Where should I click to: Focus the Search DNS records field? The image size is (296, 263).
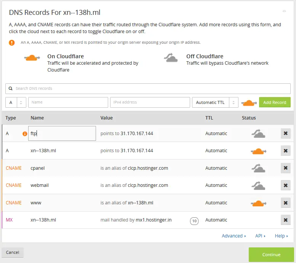tap(148, 88)
